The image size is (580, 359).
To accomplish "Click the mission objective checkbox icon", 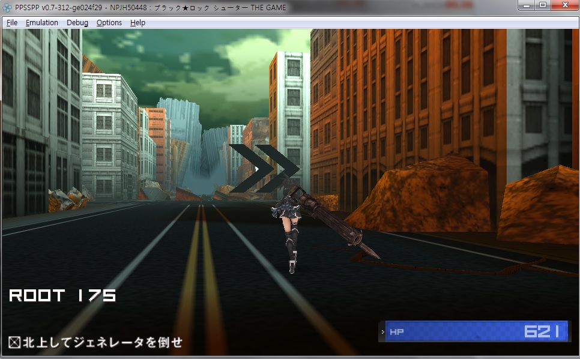I will (14, 343).
